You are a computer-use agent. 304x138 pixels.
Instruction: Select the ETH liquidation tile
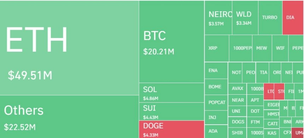[x=69, y=48]
